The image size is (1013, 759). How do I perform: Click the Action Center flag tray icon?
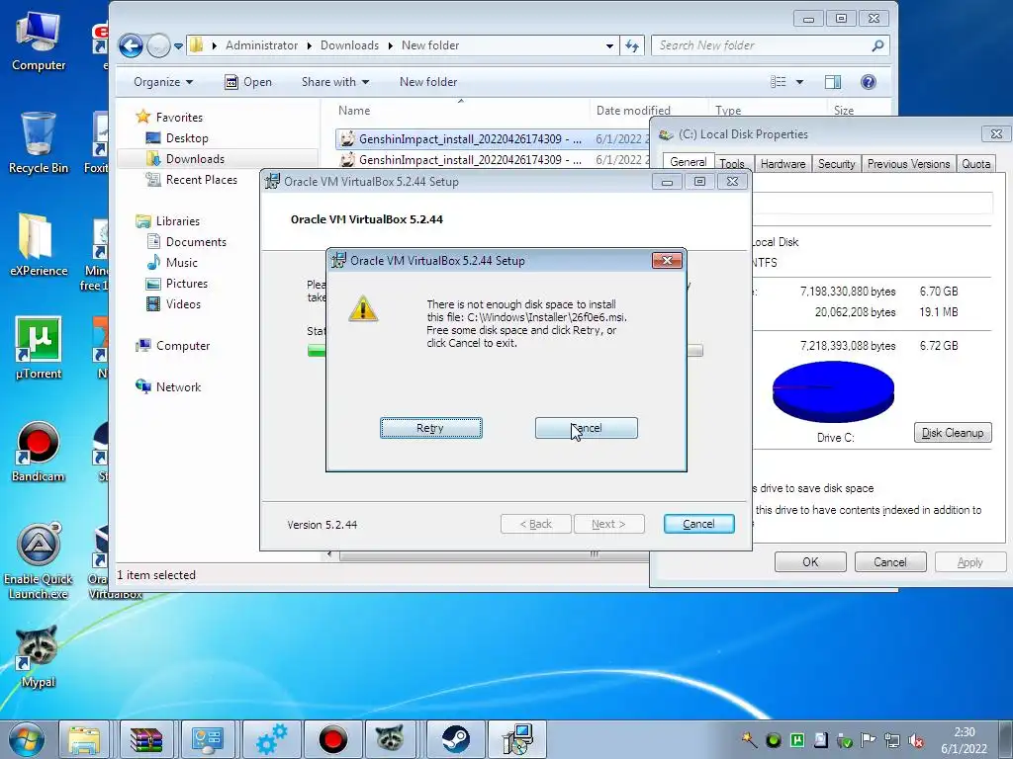point(869,740)
